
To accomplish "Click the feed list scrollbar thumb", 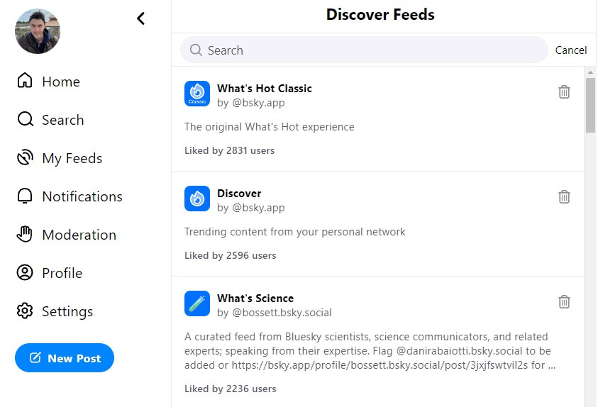I will 590,105.
